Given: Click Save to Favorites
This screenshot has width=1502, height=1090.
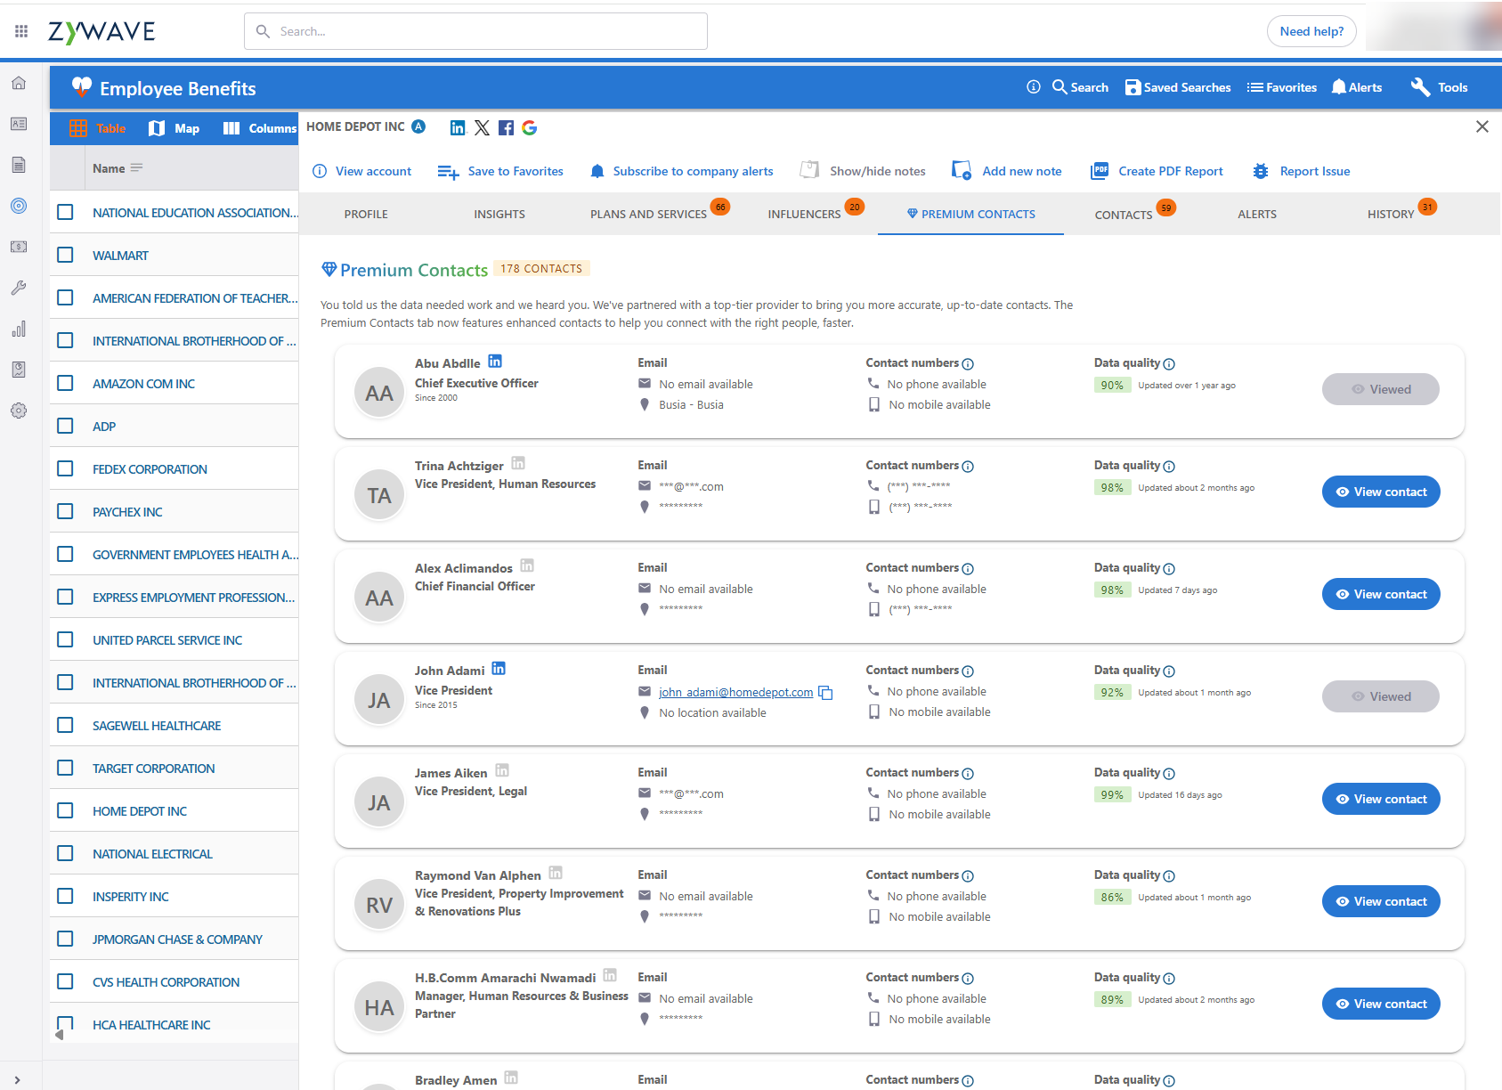Looking at the screenshot, I should pos(500,171).
